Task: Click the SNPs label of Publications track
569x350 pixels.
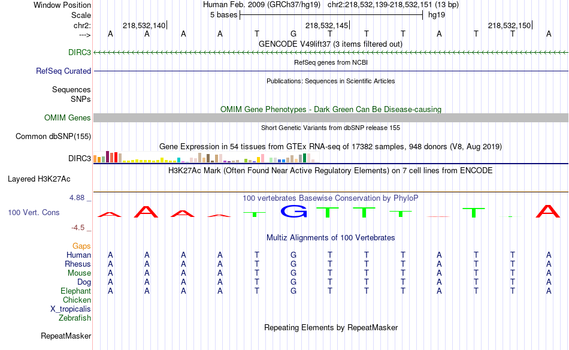Action: tap(81, 99)
